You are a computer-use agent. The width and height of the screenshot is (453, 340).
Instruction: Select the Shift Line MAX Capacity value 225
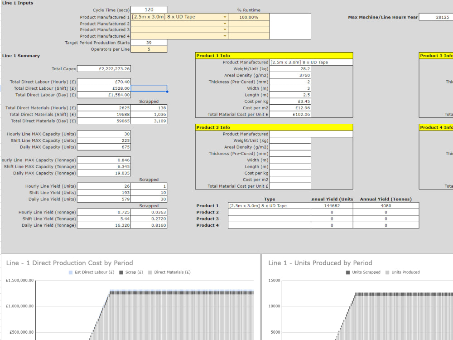(x=104, y=141)
